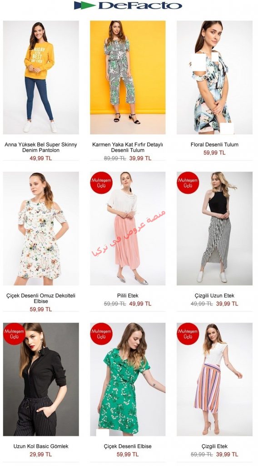The image size is (258, 466).
Task: Click the Çiçek Desenli Elbise 59,99 TL price
Action: click(128, 455)
